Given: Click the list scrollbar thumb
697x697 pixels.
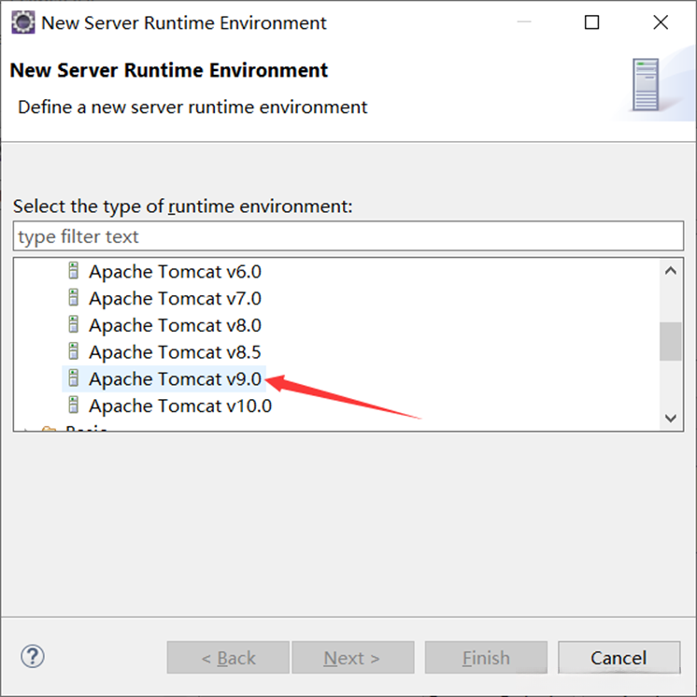Looking at the screenshot, I should tap(670, 341).
